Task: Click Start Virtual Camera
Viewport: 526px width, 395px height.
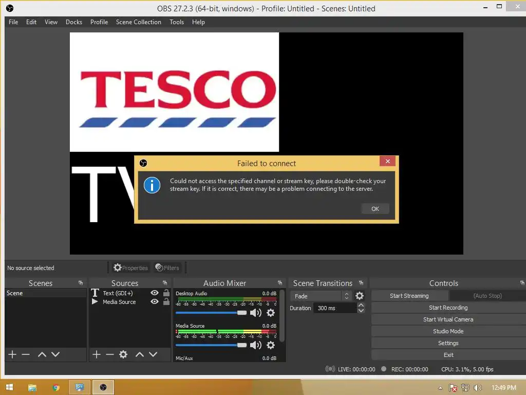Action: click(x=448, y=319)
